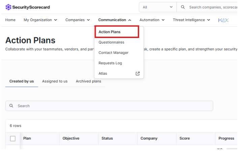Sort by the Company column header
The width and height of the screenshot is (245, 152).
pos(149,139)
